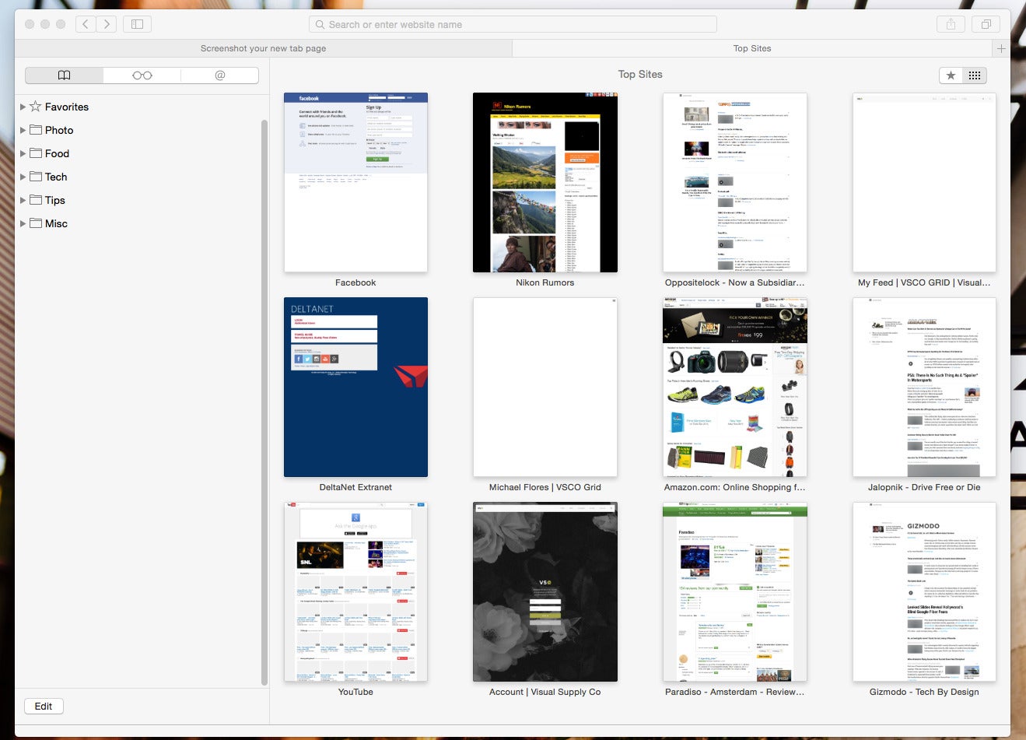Open the Nikon Rumors thumbnail
Screen dimensions: 1026x740
pyautogui.click(x=545, y=183)
